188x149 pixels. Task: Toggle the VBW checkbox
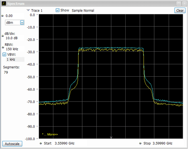click(4, 54)
